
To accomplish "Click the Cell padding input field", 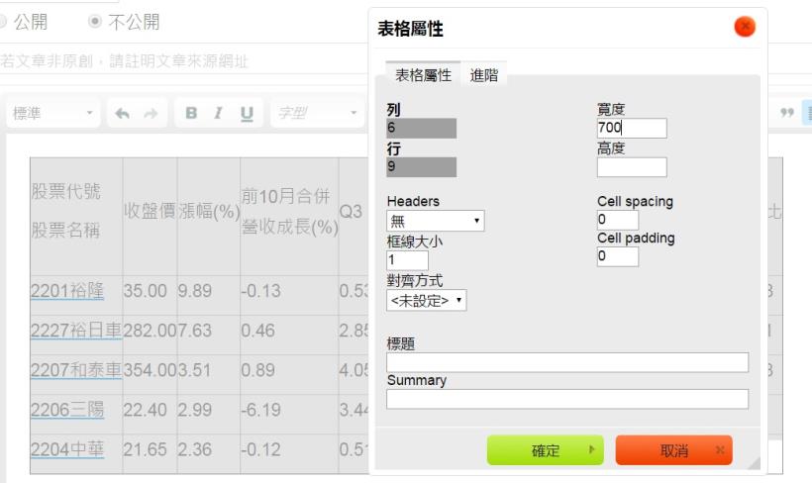I will click(618, 256).
